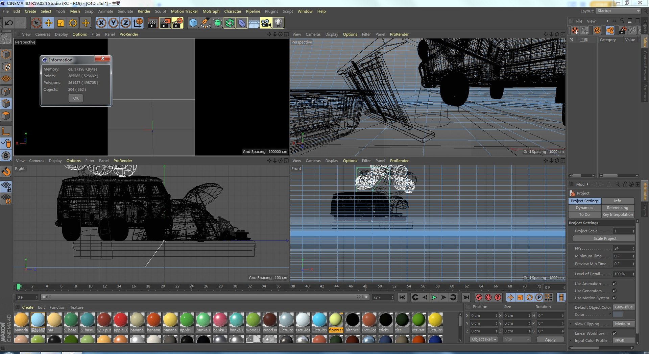
Task: Click Render View clapperboard icon
Action: 152,23
